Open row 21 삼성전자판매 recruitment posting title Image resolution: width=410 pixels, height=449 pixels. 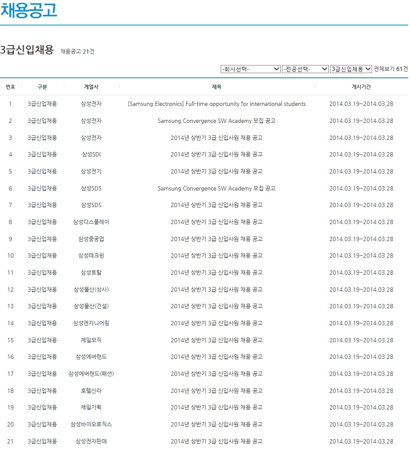[x=216, y=441]
